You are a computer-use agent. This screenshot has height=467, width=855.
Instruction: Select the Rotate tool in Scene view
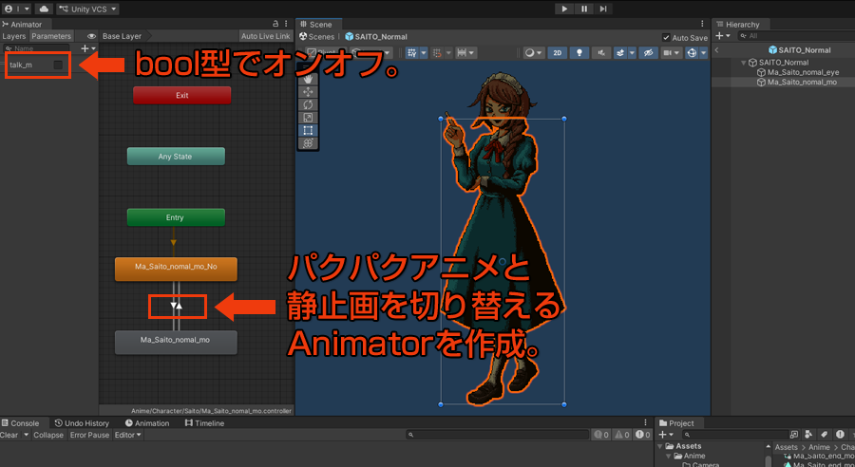(x=308, y=104)
